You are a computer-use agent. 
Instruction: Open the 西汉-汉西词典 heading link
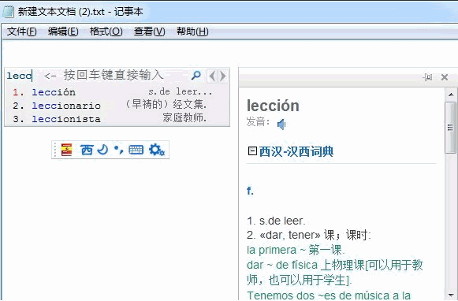tap(296, 151)
